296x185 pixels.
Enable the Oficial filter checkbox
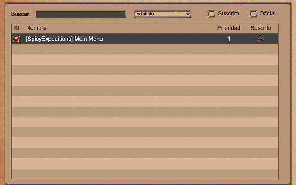click(253, 14)
